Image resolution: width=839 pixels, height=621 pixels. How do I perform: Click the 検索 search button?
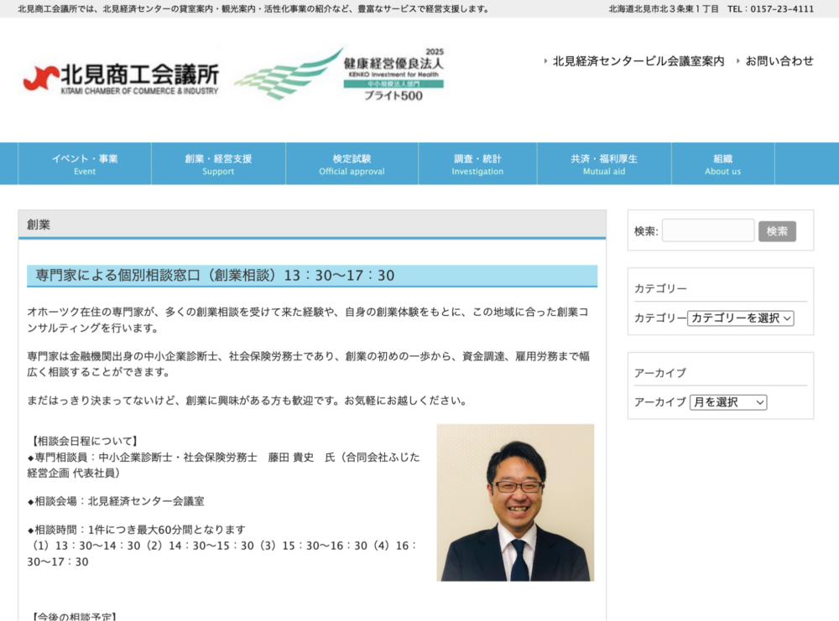tap(777, 230)
